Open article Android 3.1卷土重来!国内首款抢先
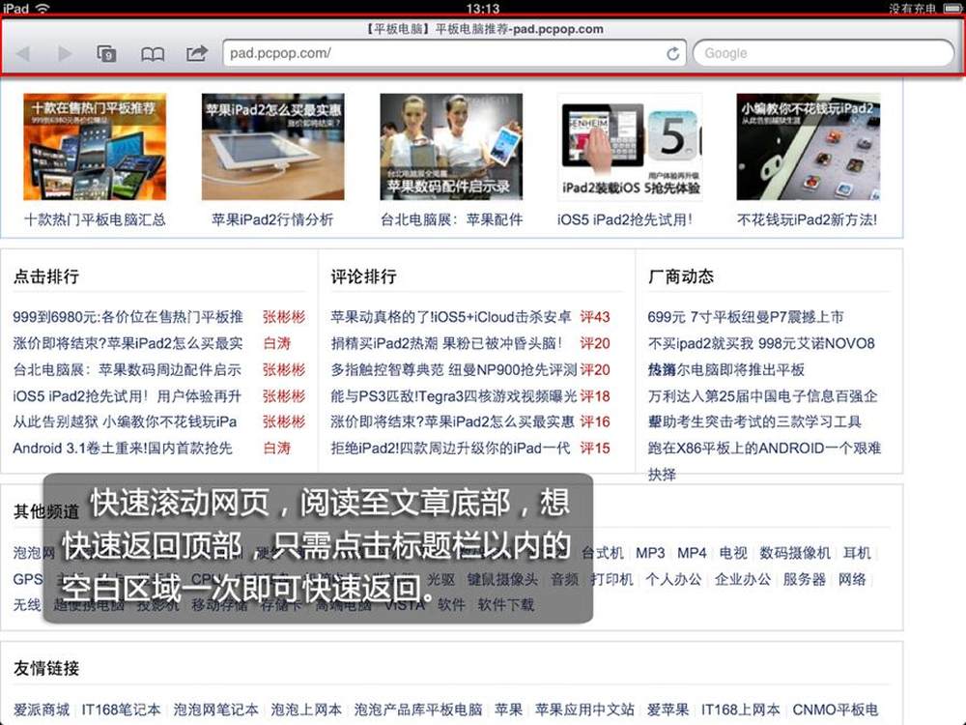The width and height of the screenshot is (966, 725). 123,449
